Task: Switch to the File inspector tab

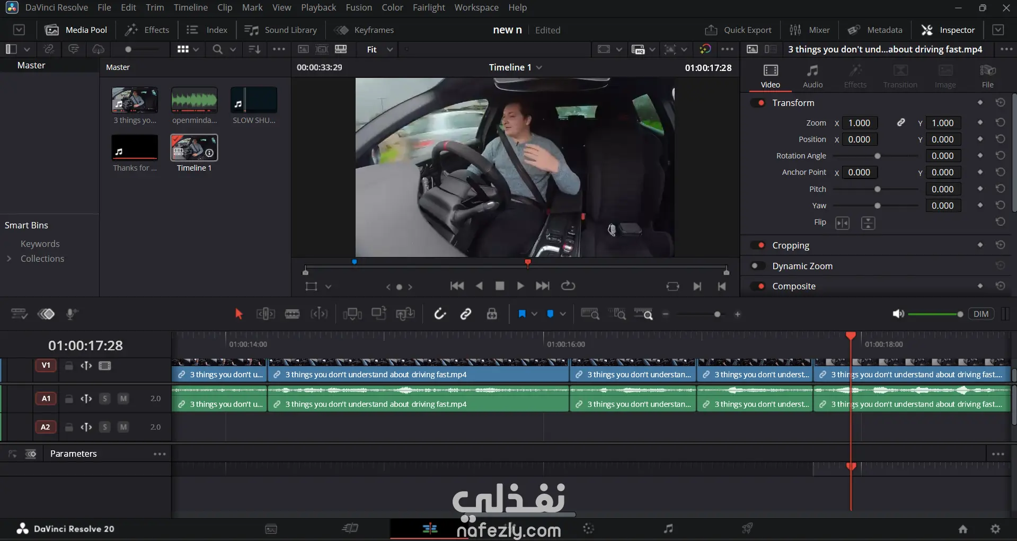Action: click(987, 76)
